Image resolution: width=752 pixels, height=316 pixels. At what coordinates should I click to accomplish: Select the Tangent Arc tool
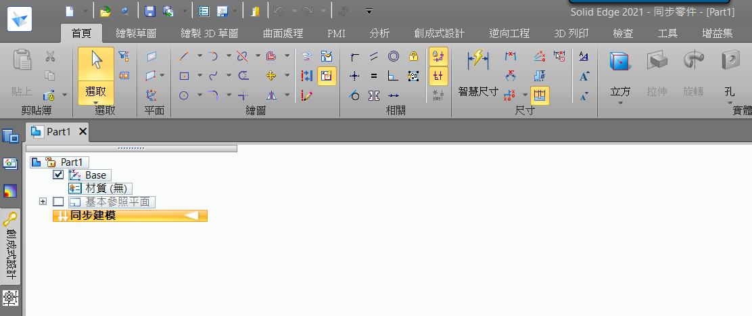(213, 57)
